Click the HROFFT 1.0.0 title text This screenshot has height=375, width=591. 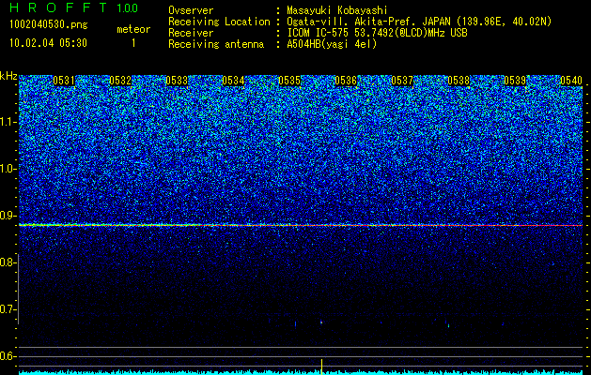[x=74, y=7]
